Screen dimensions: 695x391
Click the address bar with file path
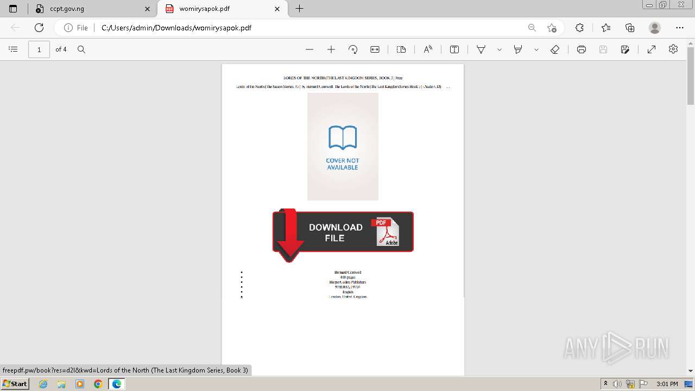tap(309, 28)
